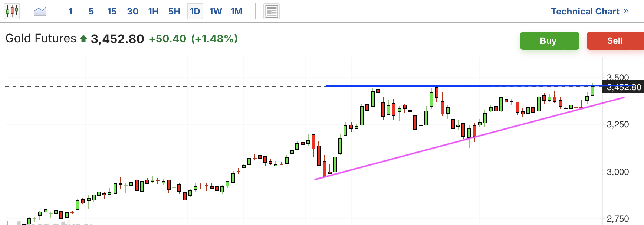Select the 1D interval
The image size is (644, 225).
pos(195,11)
